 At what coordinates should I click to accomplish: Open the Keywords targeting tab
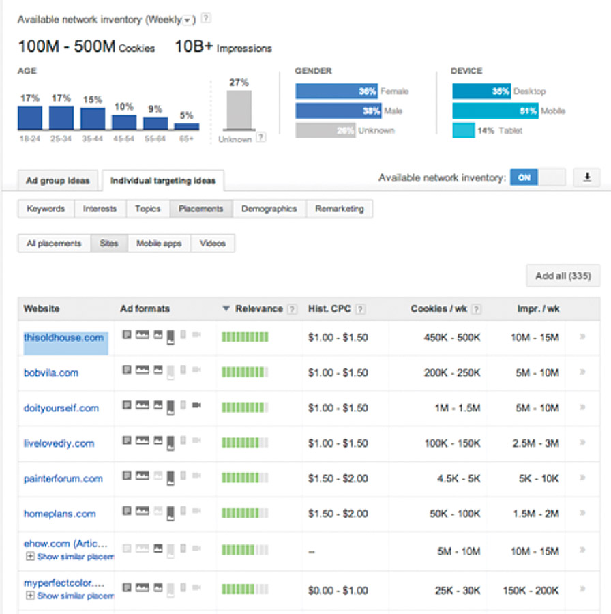[46, 209]
